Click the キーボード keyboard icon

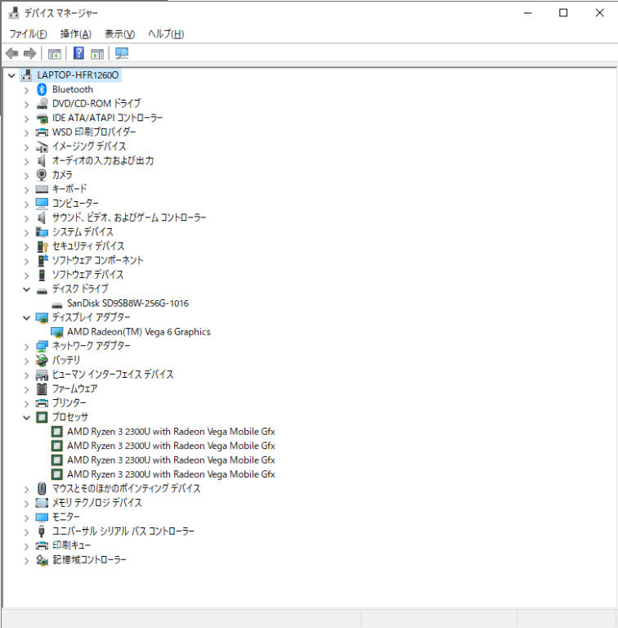coord(42,189)
